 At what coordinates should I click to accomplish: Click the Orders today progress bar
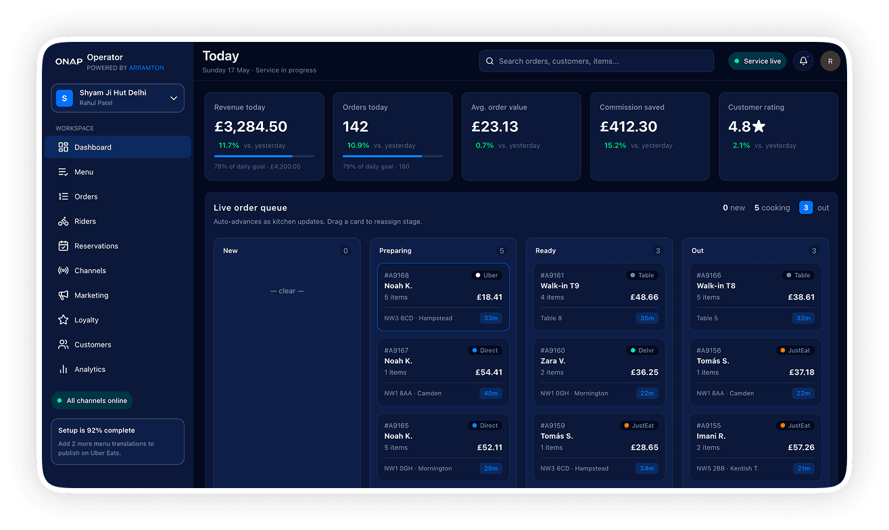click(393, 156)
